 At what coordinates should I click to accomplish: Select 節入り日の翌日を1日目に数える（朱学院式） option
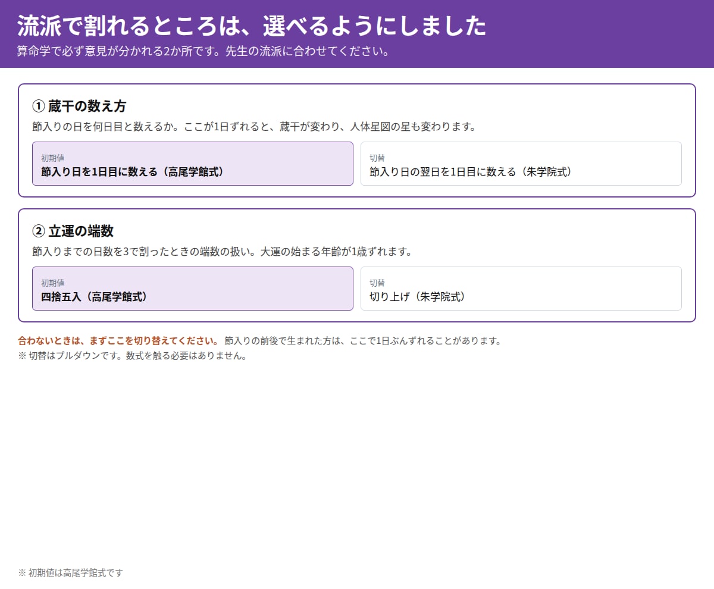[521, 164]
